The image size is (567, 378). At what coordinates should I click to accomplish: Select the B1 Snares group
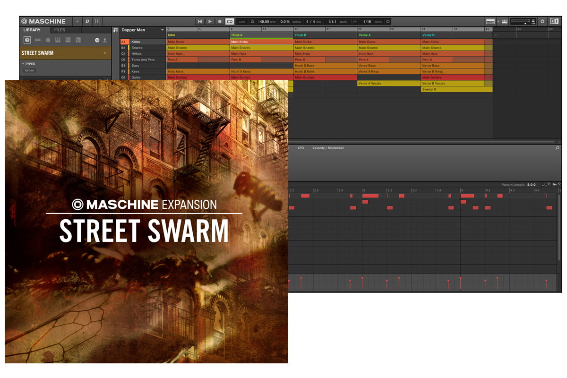pos(143,48)
